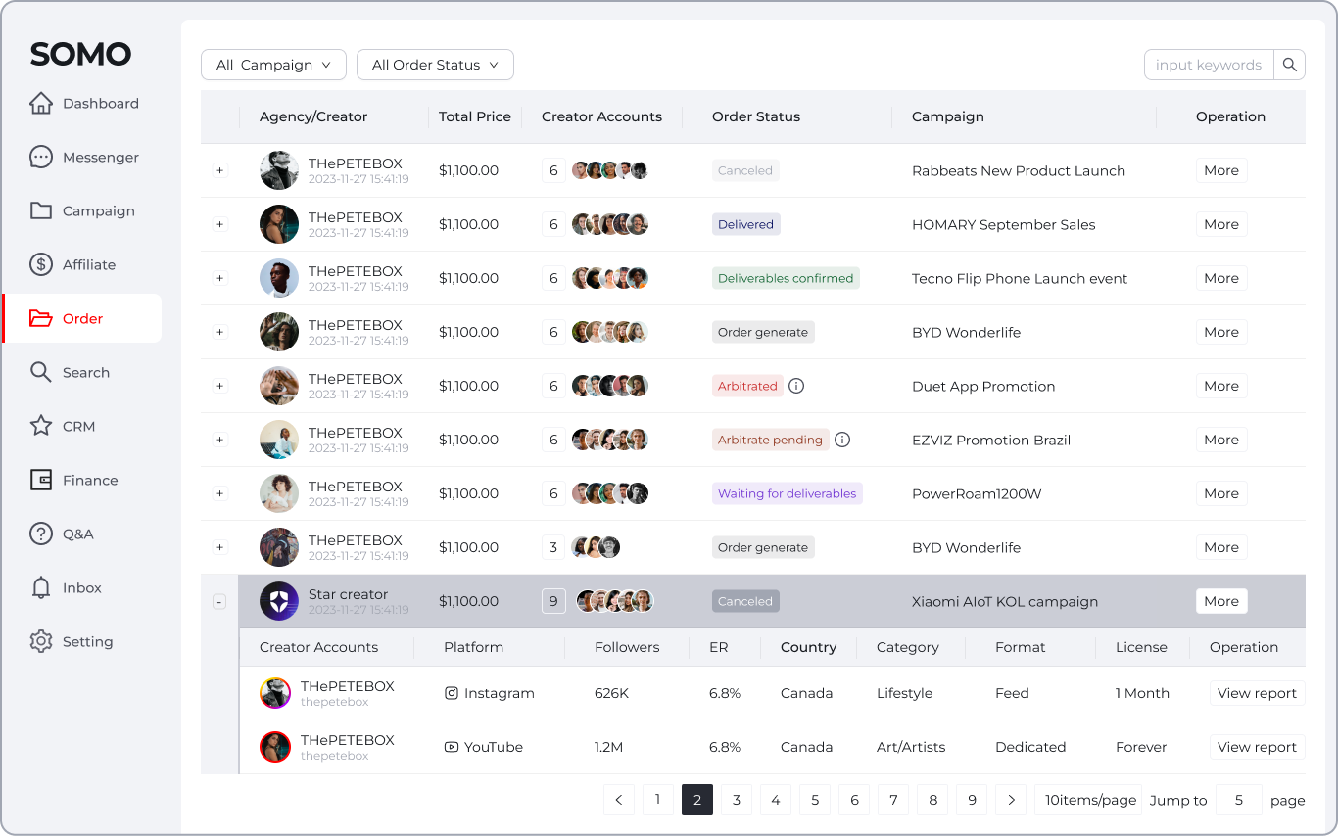Click the CRM star icon
The height and width of the screenshot is (836, 1338).
41,426
